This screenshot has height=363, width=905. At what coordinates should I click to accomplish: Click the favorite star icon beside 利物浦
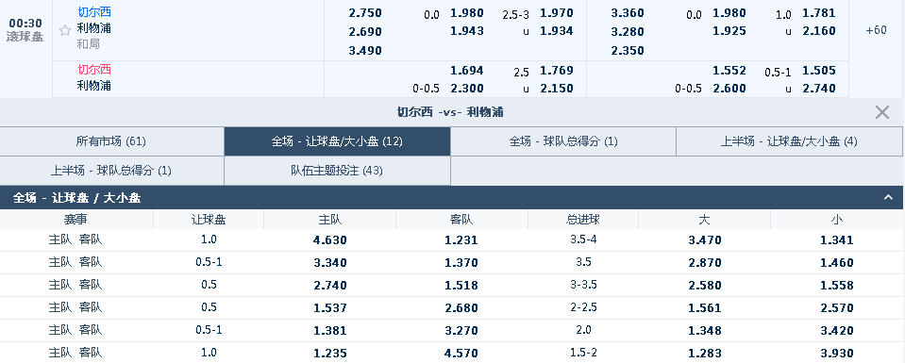click(x=65, y=30)
